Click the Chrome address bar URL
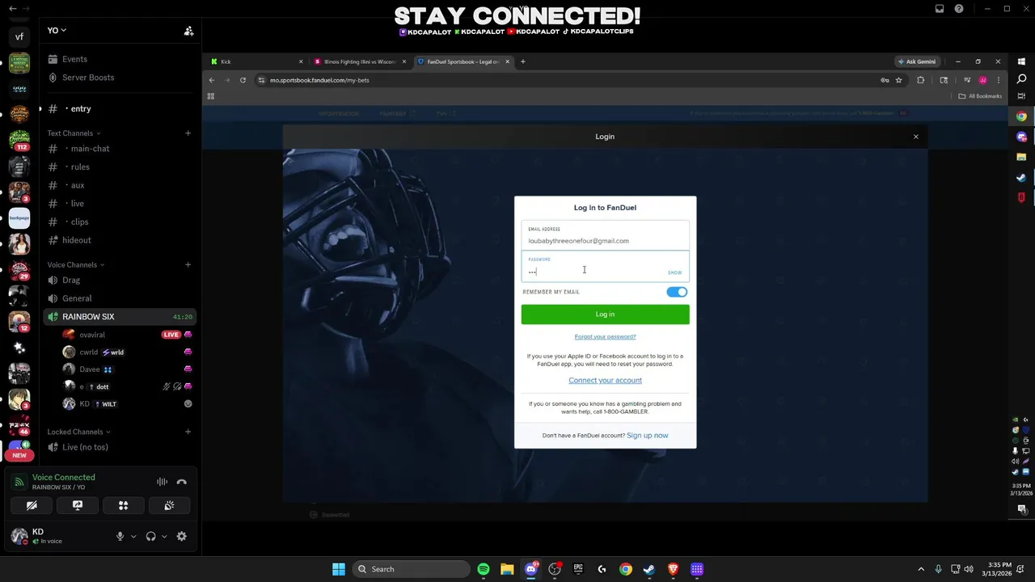Image resolution: width=1035 pixels, height=582 pixels. [x=319, y=80]
